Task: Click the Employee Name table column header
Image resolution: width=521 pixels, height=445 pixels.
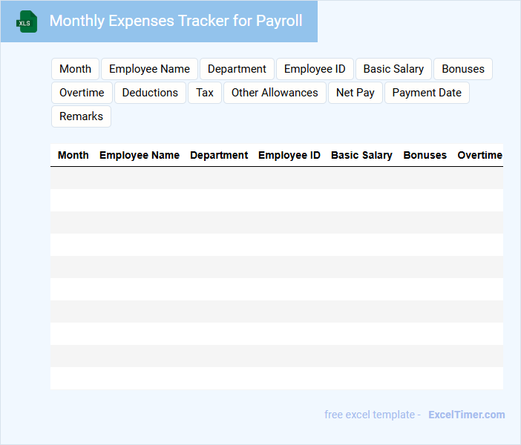Action: [x=140, y=155]
